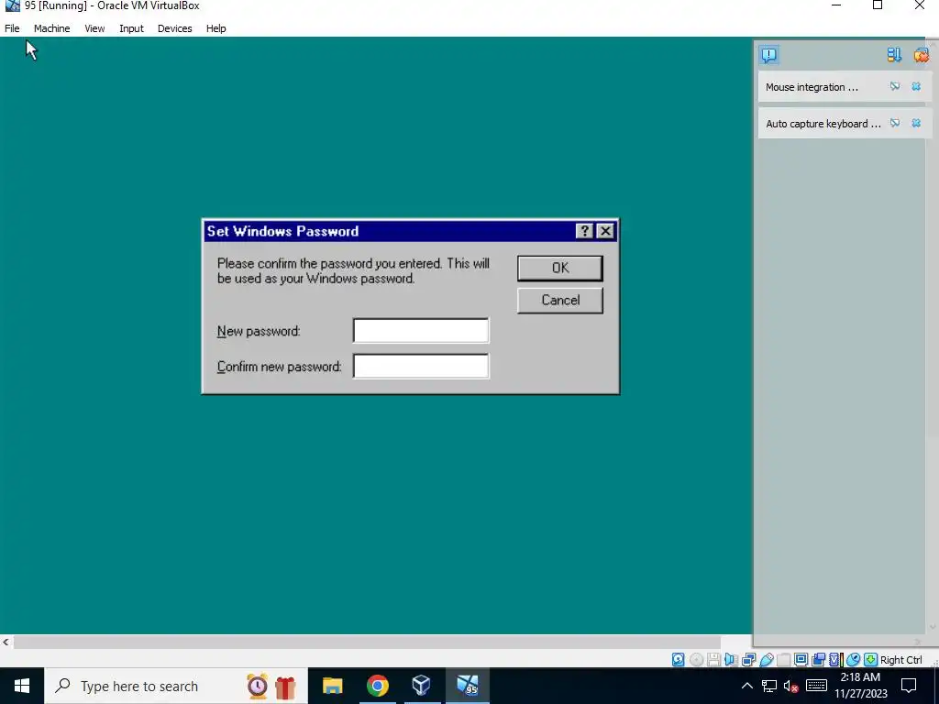Click the network tray icon
Image resolution: width=939 pixels, height=704 pixels.
coord(769,686)
